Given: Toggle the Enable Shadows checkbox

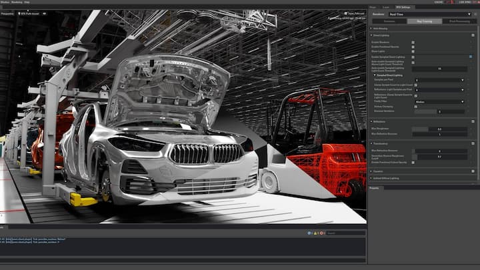Looking at the screenshot, I should click(413, 43).
